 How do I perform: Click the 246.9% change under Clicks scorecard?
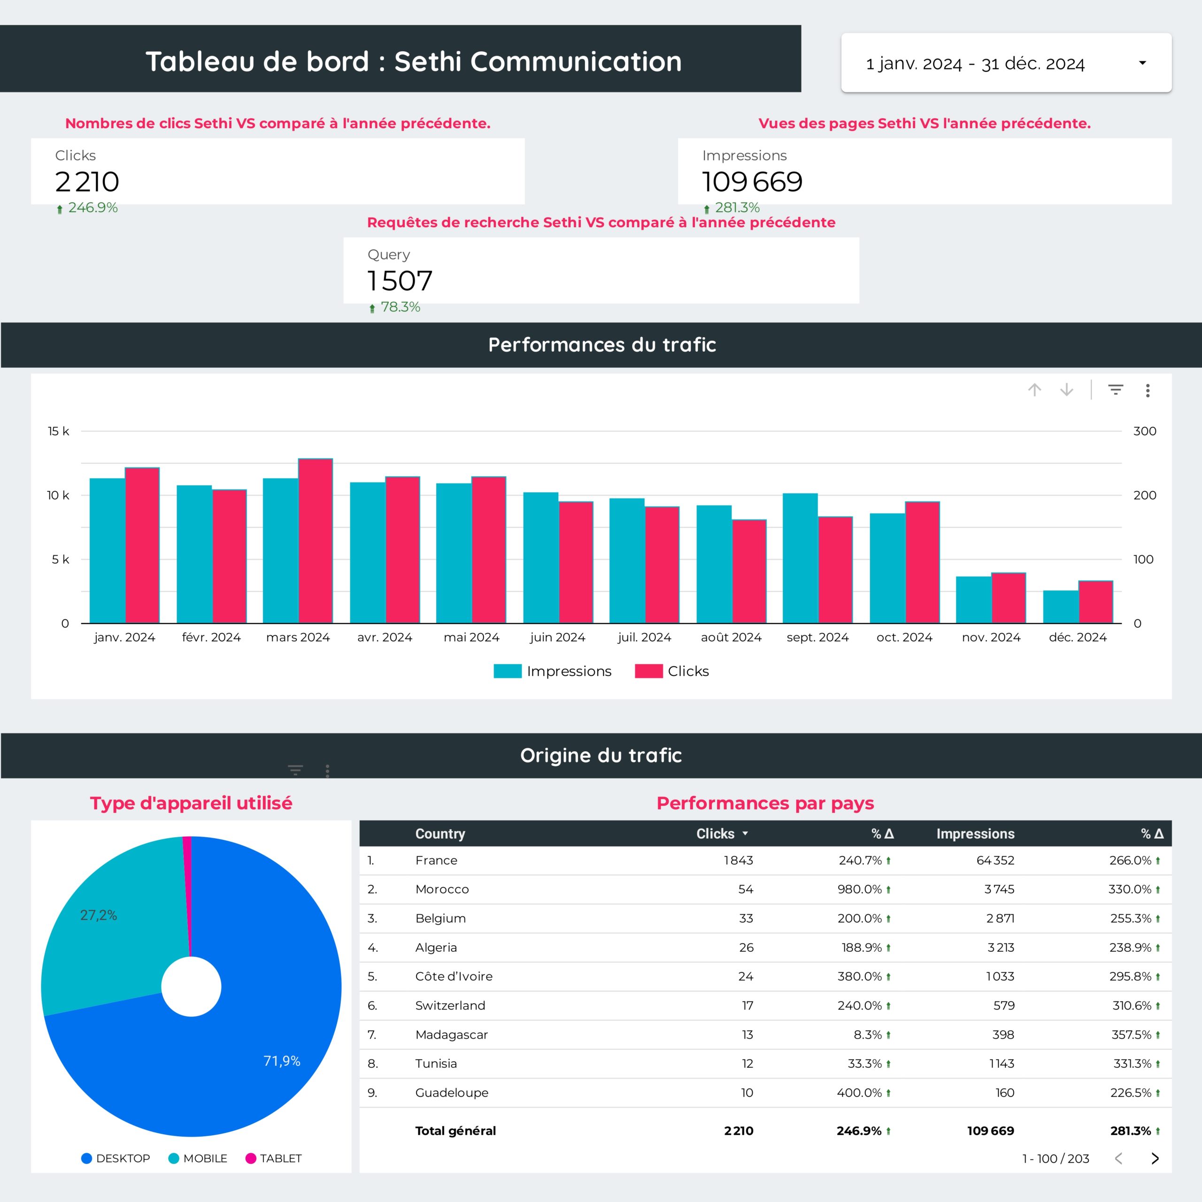[x=87, y=208]
